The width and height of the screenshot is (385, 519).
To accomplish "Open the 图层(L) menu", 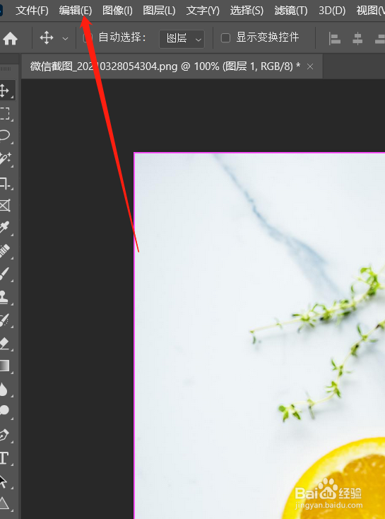I will 159,11.
